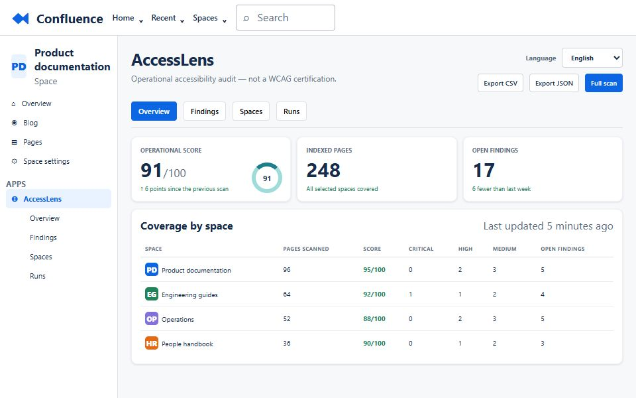Image resolution: width=636 pixels, height=398 pixels.
Task: Open the Recent dropdown menu
Action: [168, 19]
